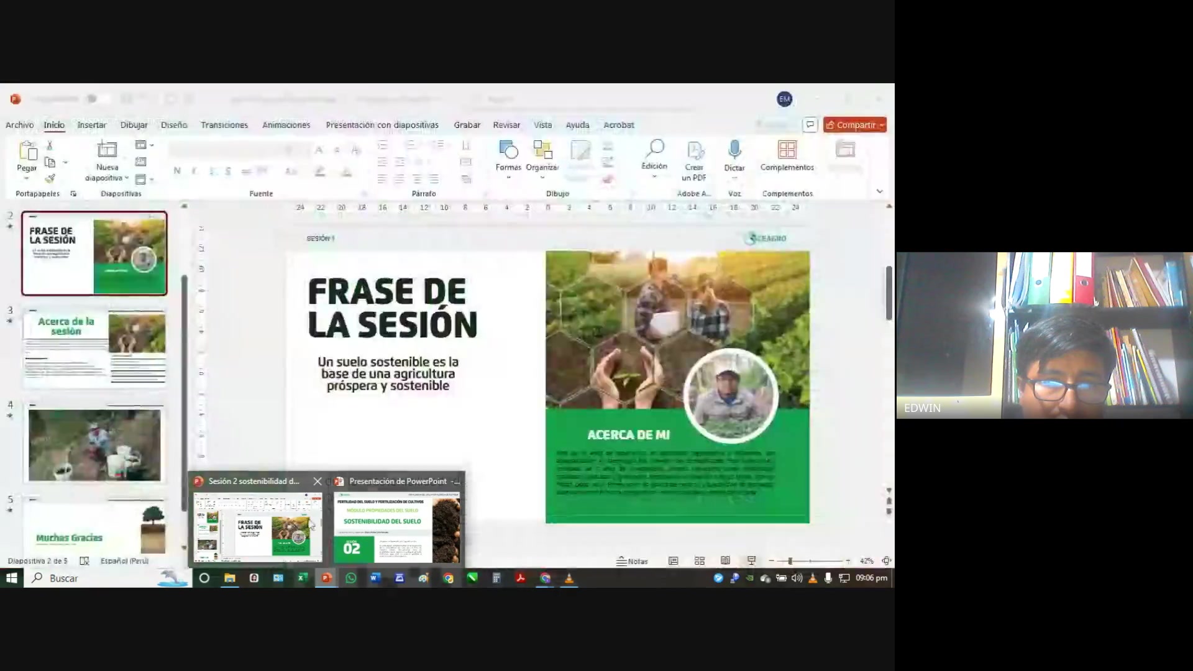
Task: Start Slide Show from status bar
Action: point(751,561)
